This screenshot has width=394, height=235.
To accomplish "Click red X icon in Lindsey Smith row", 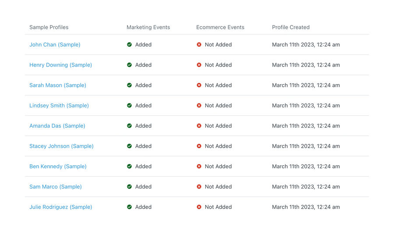I will pos(199,106).
